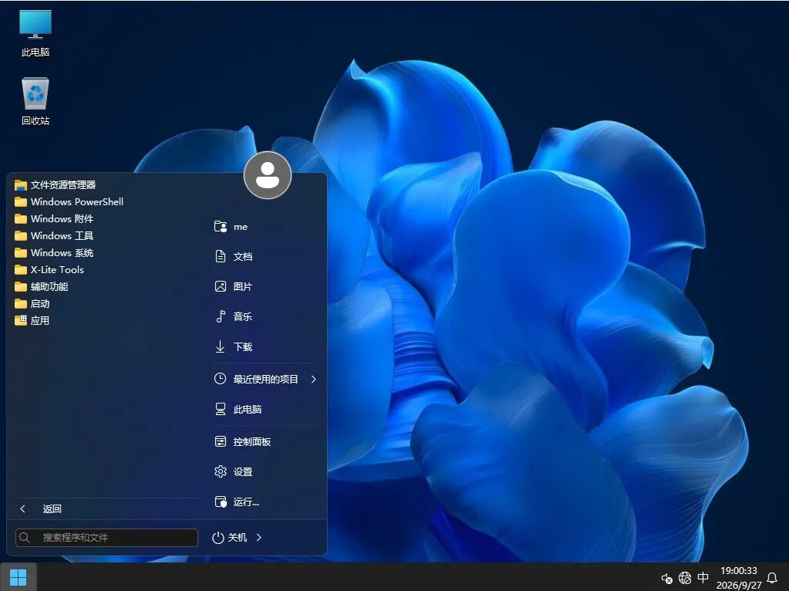Open the 此电脑 desktop icon
The height and width of the screenshot is (591, 789).
[35, 33]
